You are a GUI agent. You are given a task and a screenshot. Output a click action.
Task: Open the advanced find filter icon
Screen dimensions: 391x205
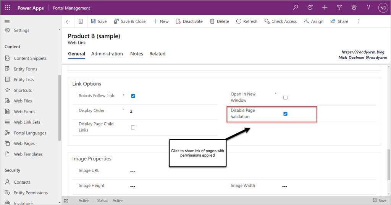tap(339, 8)
